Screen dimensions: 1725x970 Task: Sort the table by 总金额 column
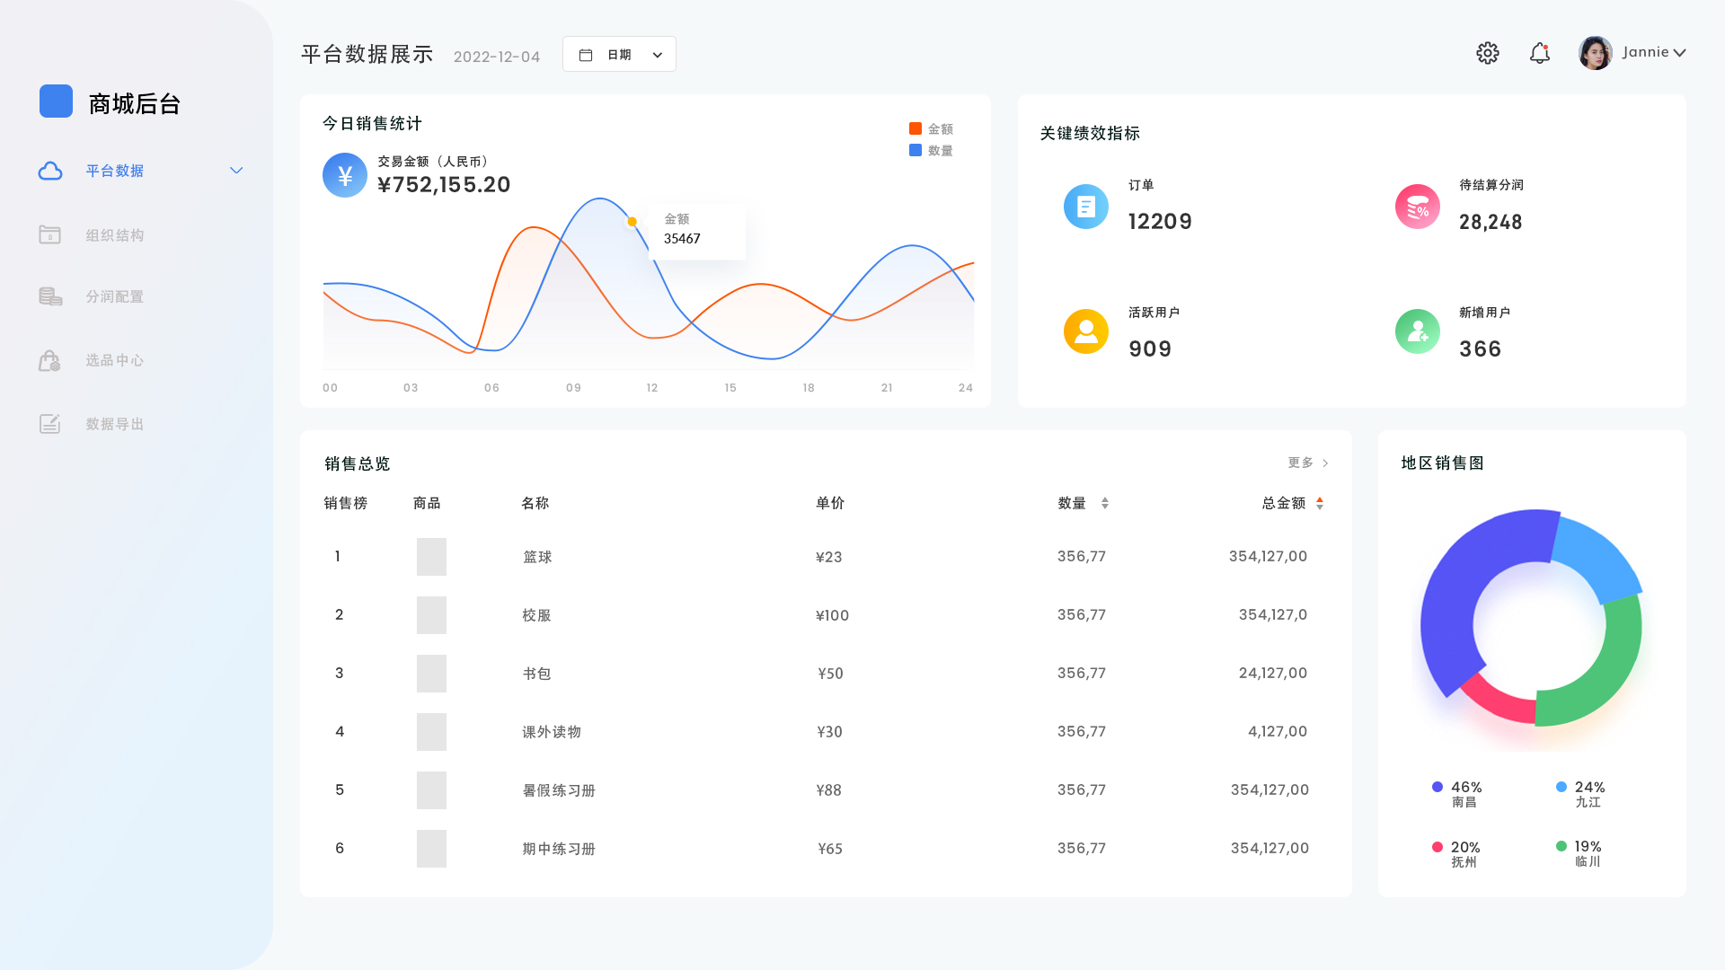pos(1319,503)
